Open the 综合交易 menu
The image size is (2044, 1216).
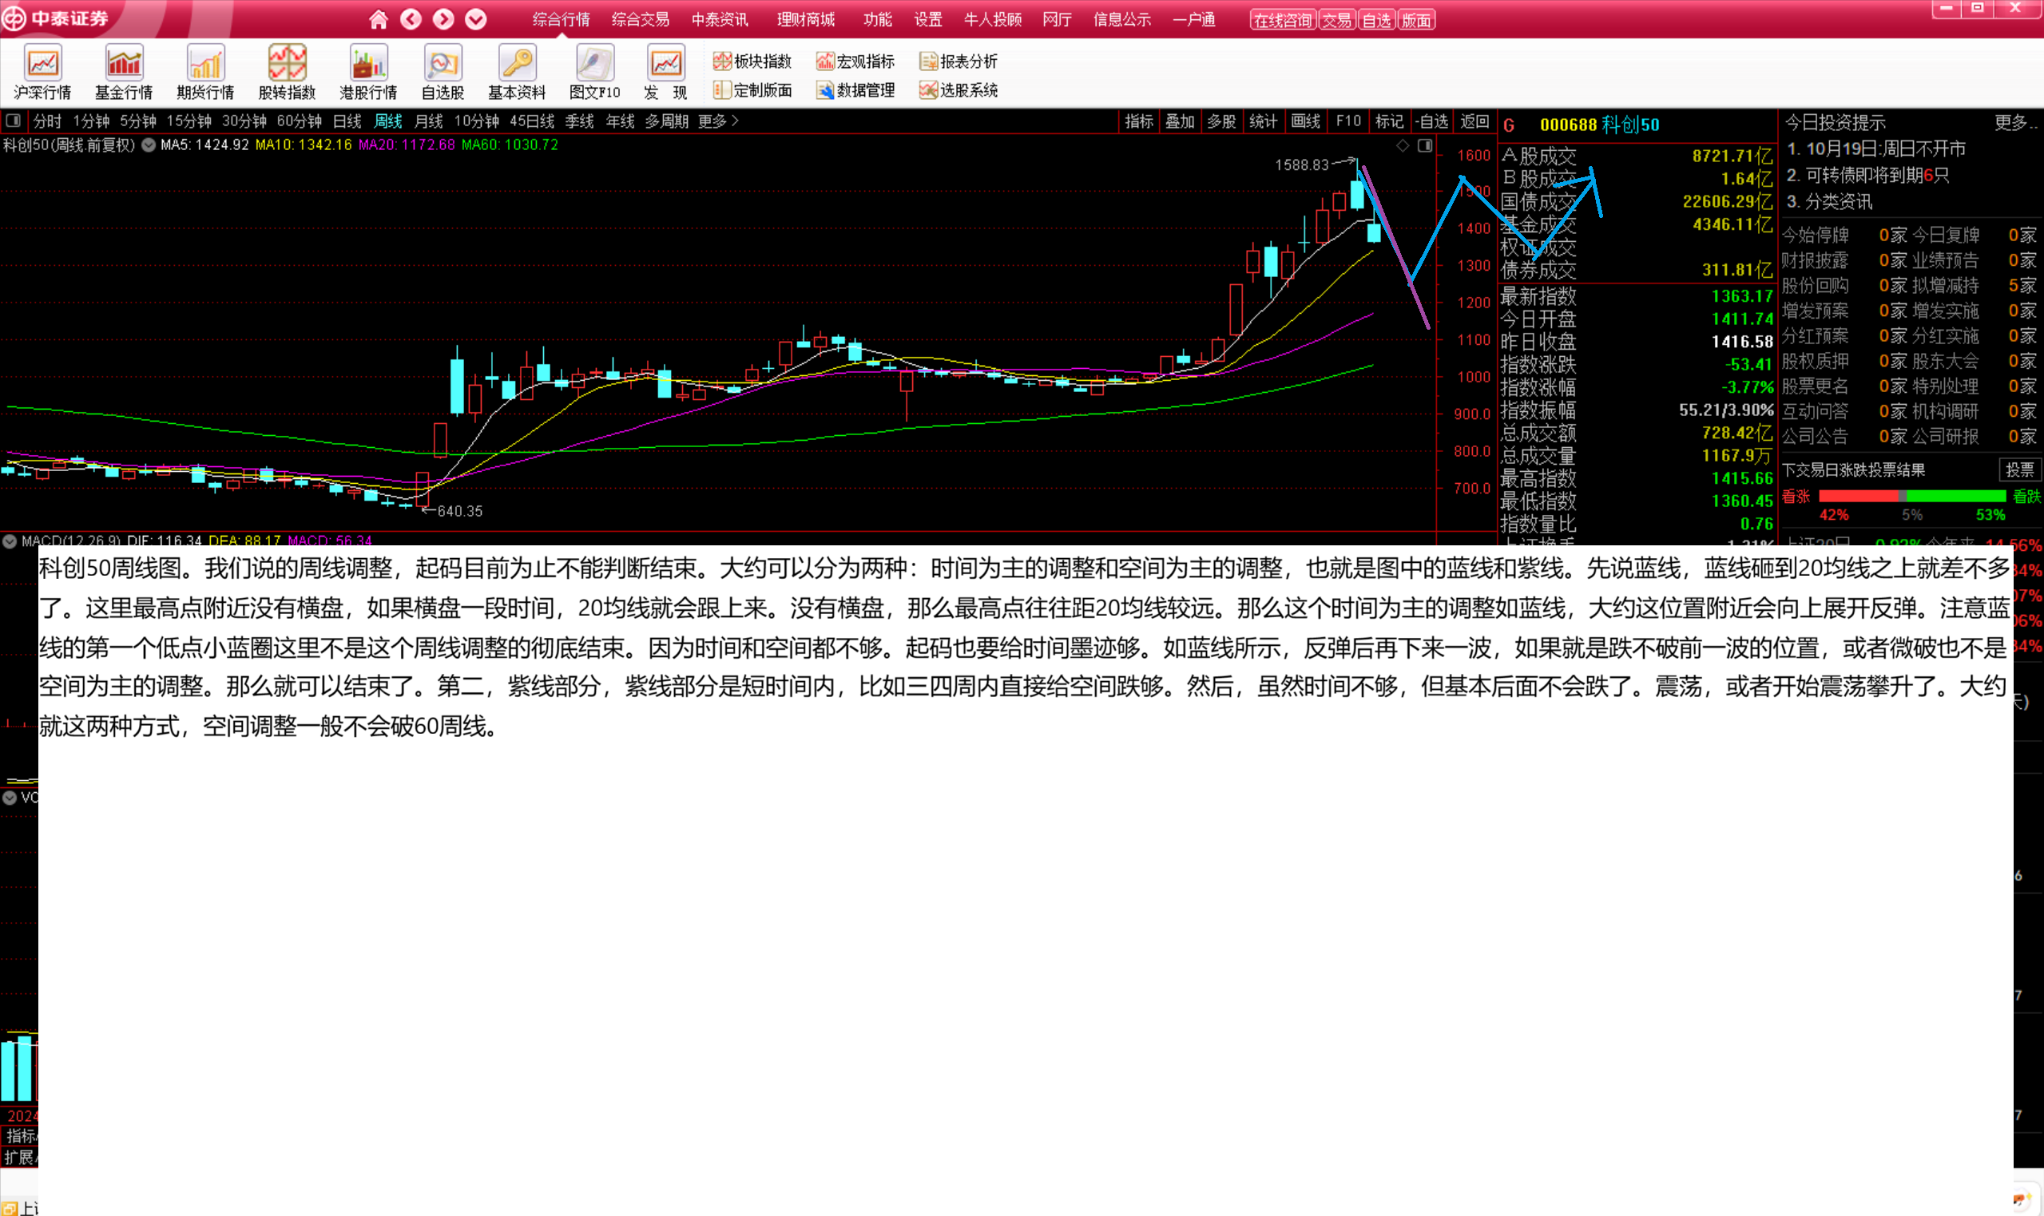click(x=640, y=20)
